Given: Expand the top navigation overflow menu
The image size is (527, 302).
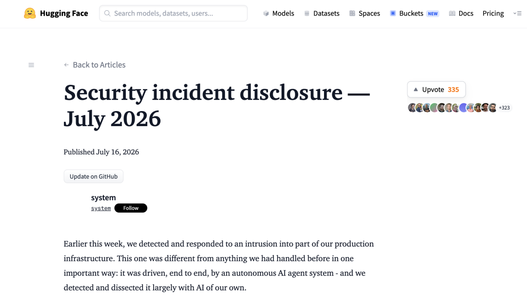Looking at the screenshot, I should 517,14.
